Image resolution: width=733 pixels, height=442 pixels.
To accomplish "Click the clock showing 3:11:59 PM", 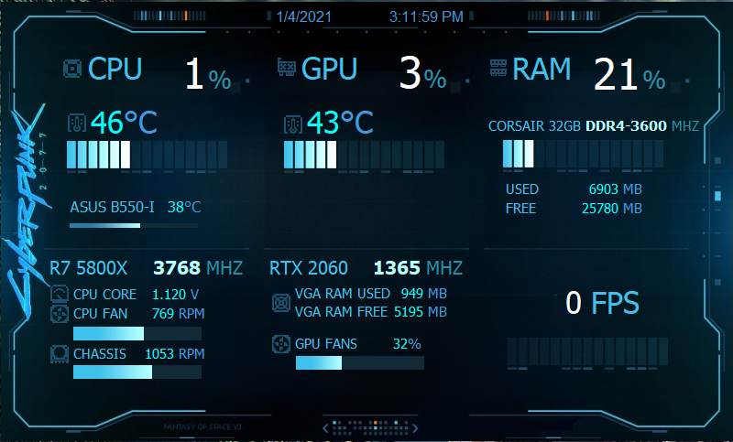I will [425, 16].
